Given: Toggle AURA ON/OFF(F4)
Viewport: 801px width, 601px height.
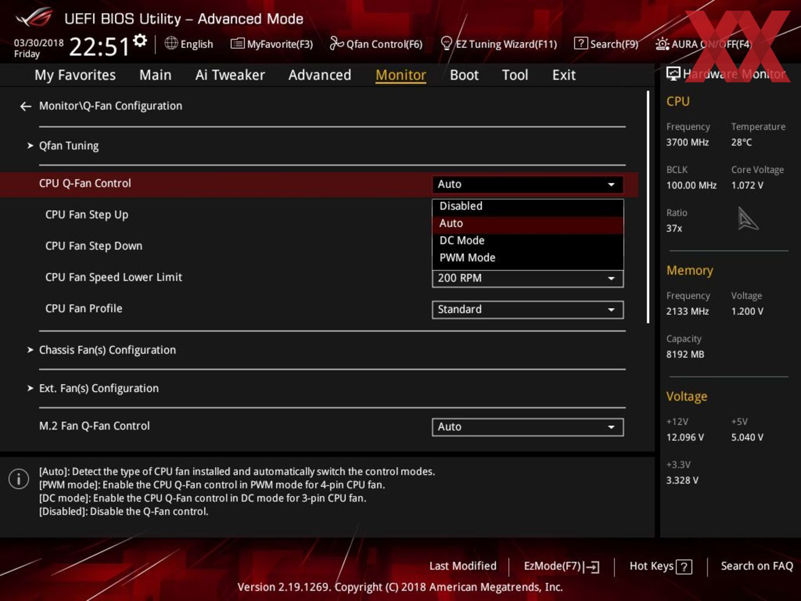Looking at the screenshot, I should 703,44.
